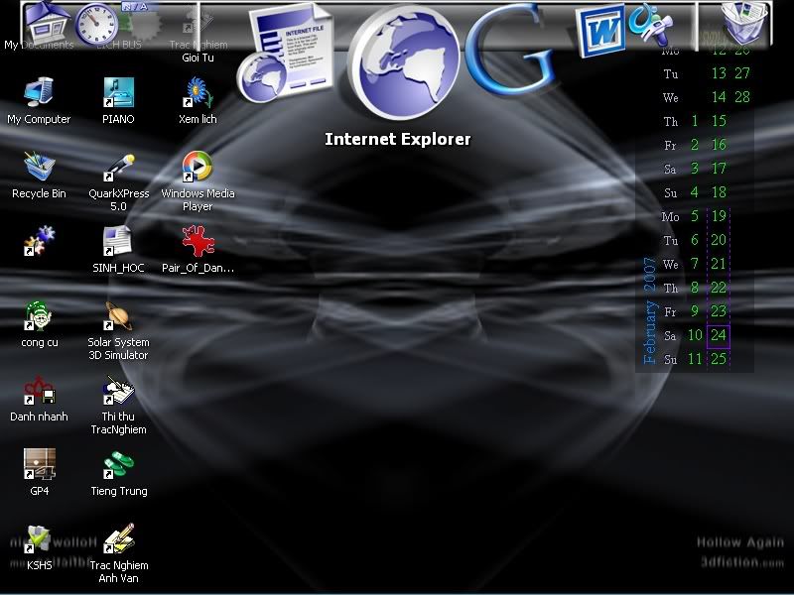Select highlighted date 24 in calendar widget
The width and height of the screenshot is (794, 595).
point(719,335)
